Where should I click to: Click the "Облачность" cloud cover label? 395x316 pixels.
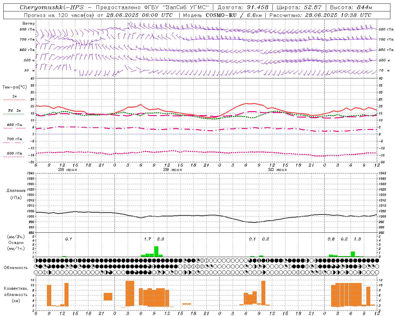click(x=16, y=268)
